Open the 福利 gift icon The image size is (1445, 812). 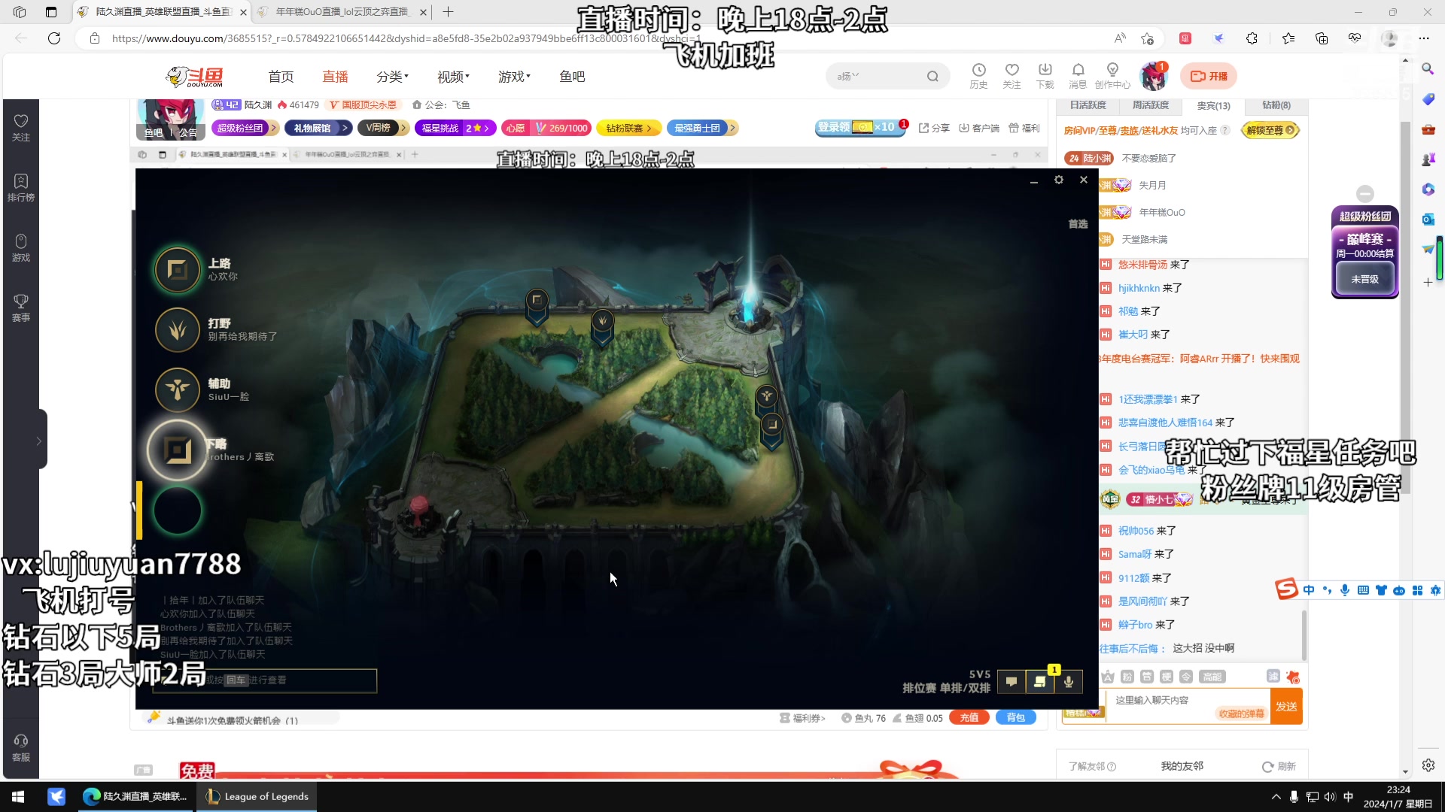coord(1024,128)
